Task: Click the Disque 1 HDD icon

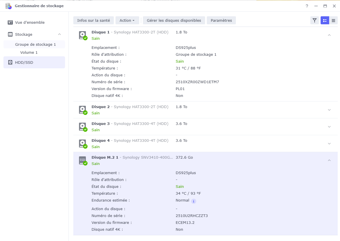Action: pyautogui.click(x=83, y=35)
